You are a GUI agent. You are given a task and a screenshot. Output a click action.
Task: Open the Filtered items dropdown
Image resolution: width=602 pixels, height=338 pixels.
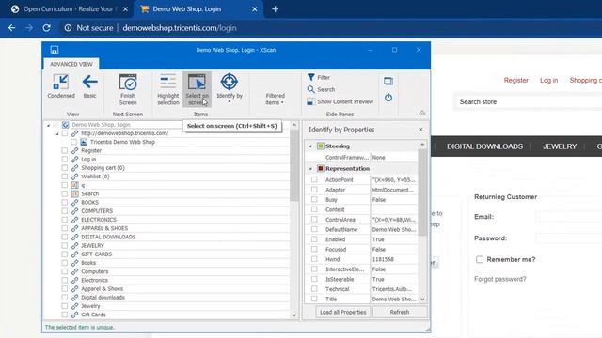pos(275,99)
